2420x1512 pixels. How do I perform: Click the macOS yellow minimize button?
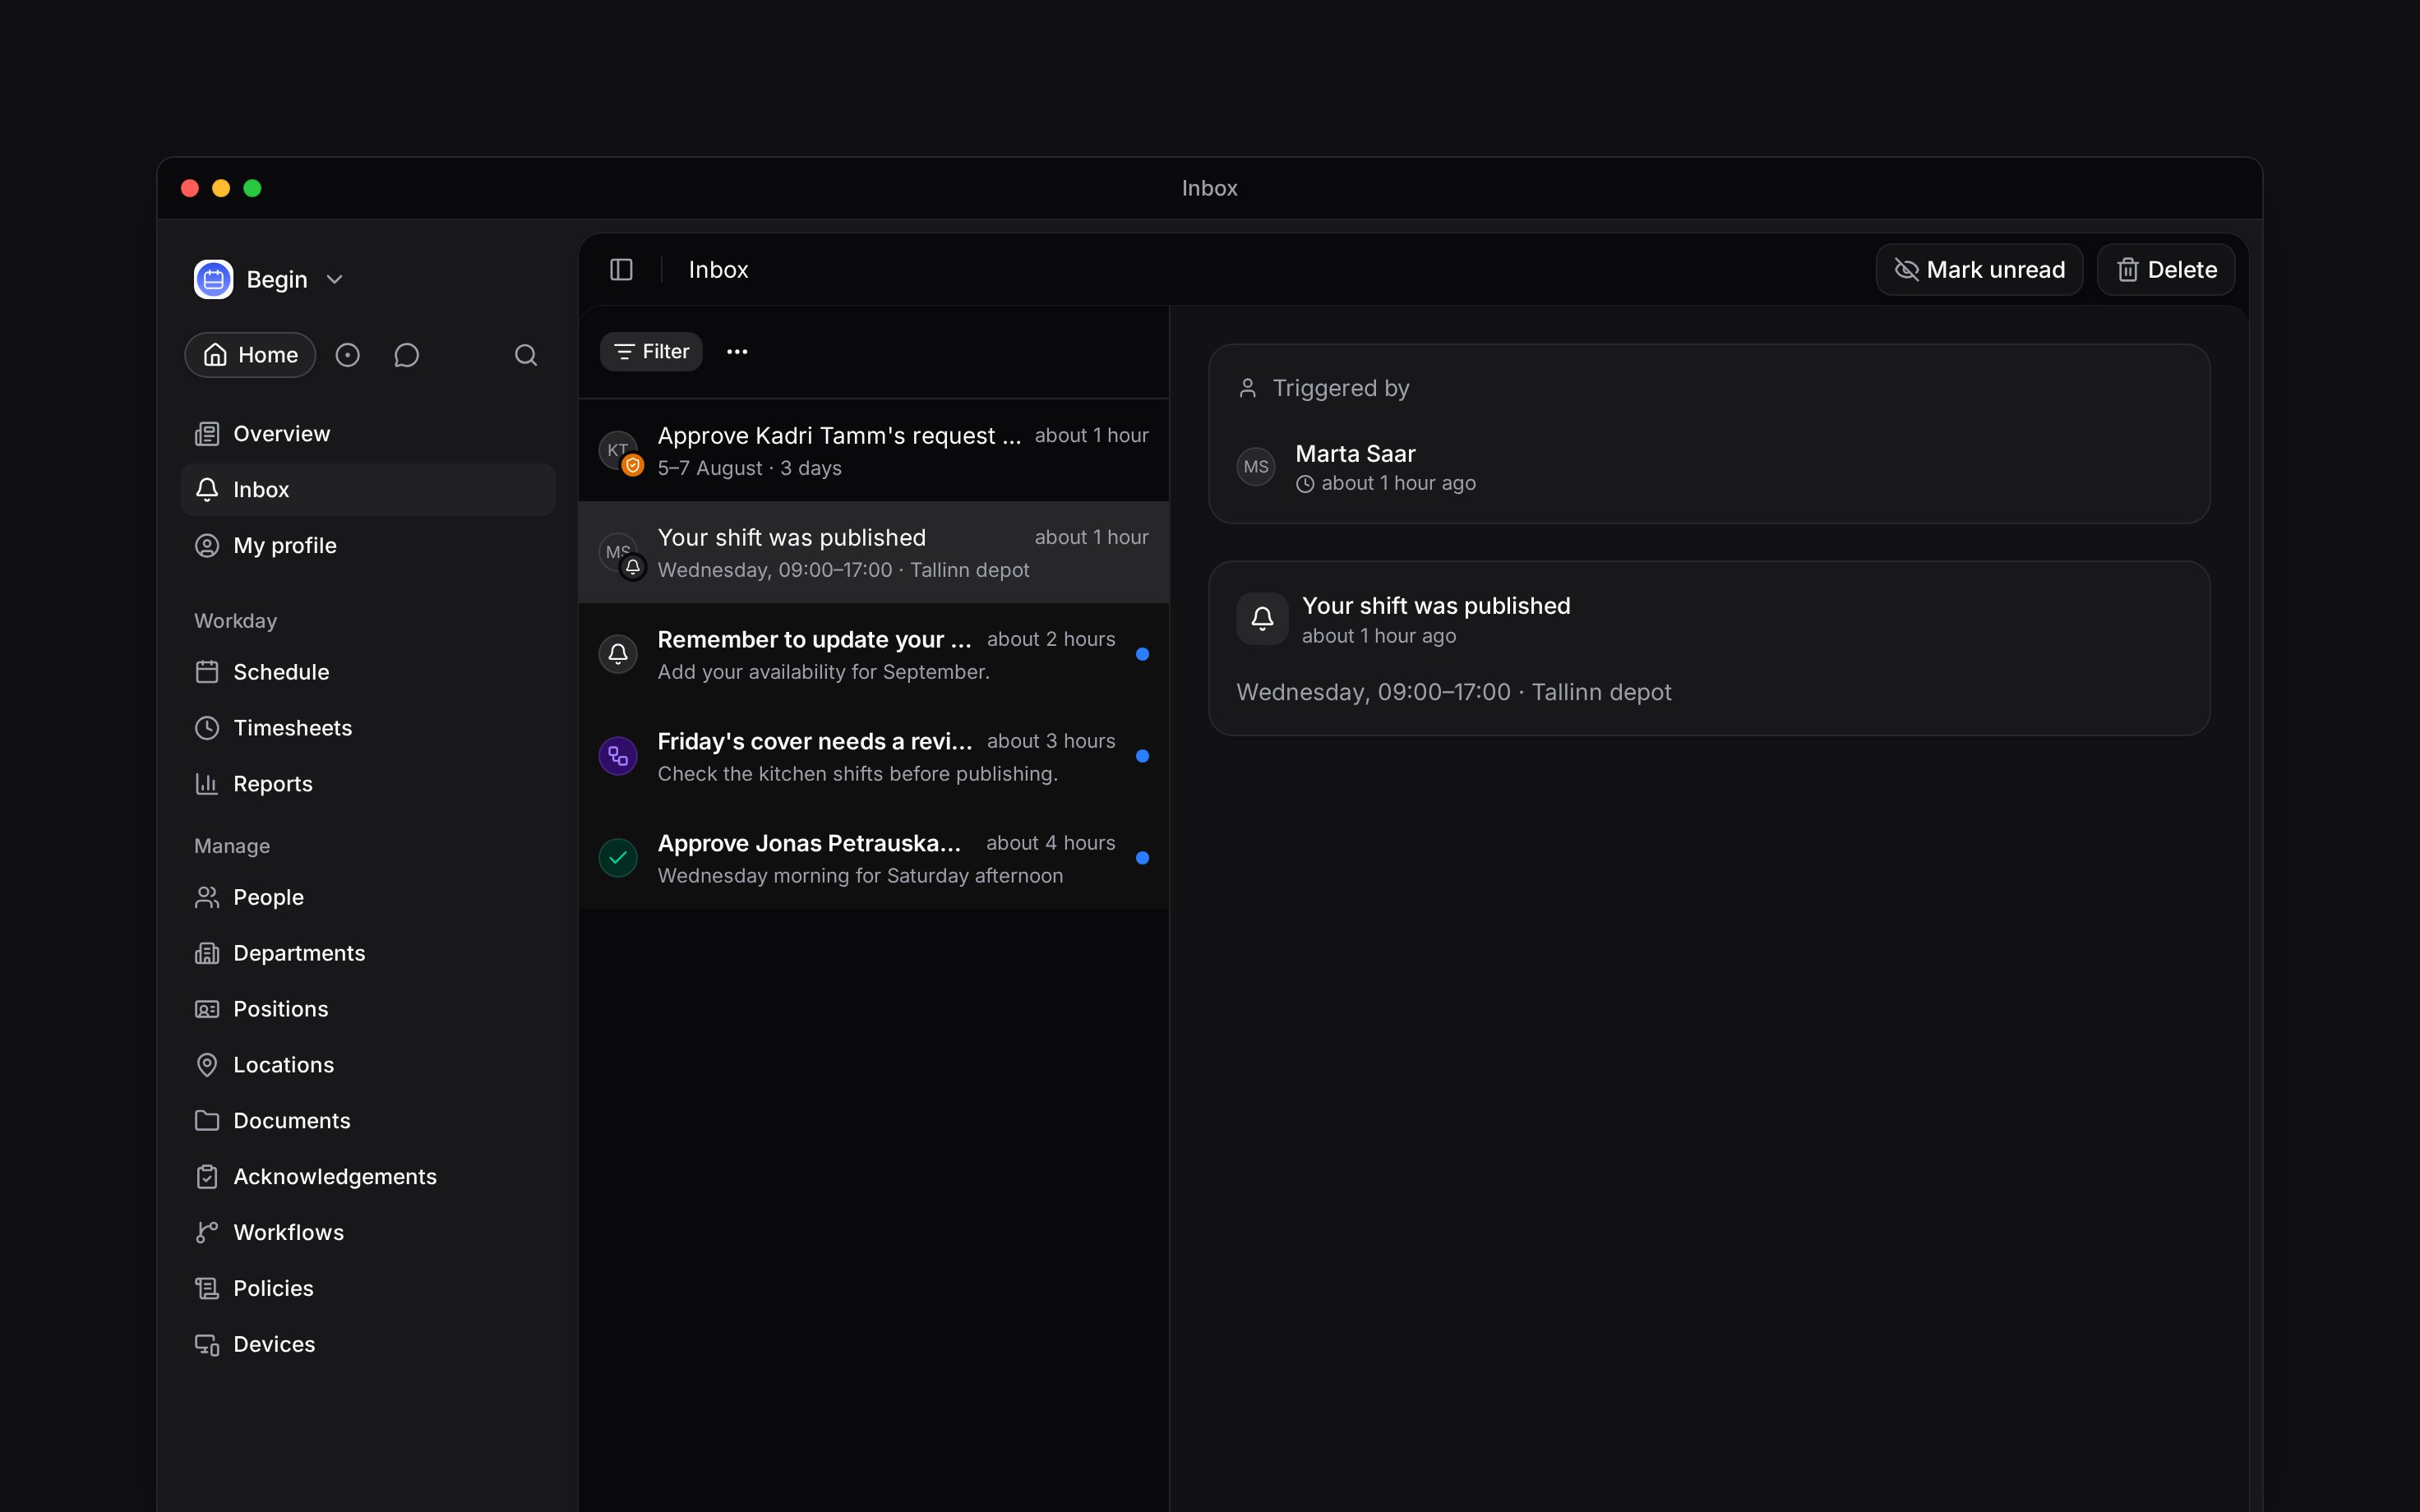tap(221, 188)
